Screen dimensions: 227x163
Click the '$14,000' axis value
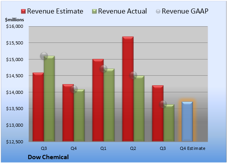15,92
